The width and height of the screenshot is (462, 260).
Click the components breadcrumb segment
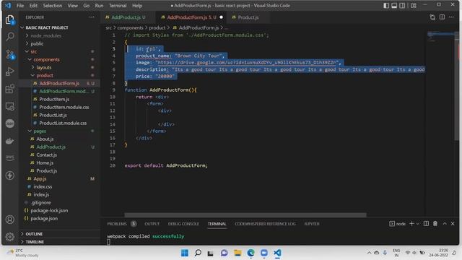[x=130, y=27]
